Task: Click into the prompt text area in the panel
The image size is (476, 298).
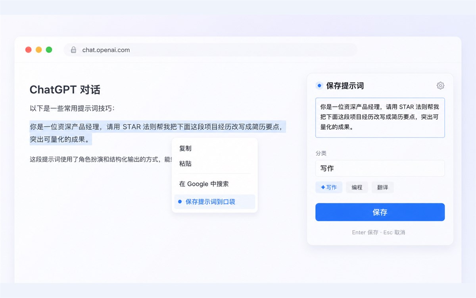Action: [x=380, y=118]
